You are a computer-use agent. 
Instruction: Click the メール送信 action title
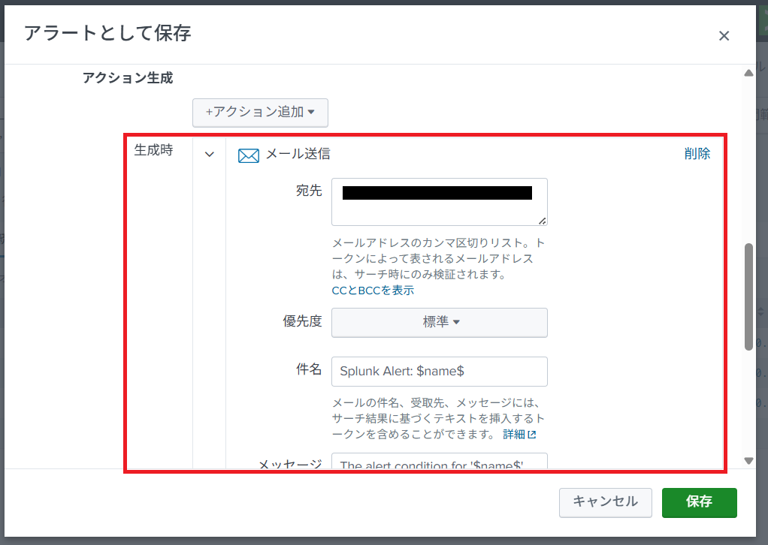tap(298, 154)
